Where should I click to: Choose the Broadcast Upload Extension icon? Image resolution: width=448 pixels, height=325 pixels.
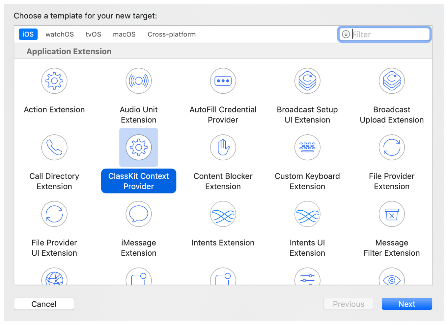click(392, 81)
